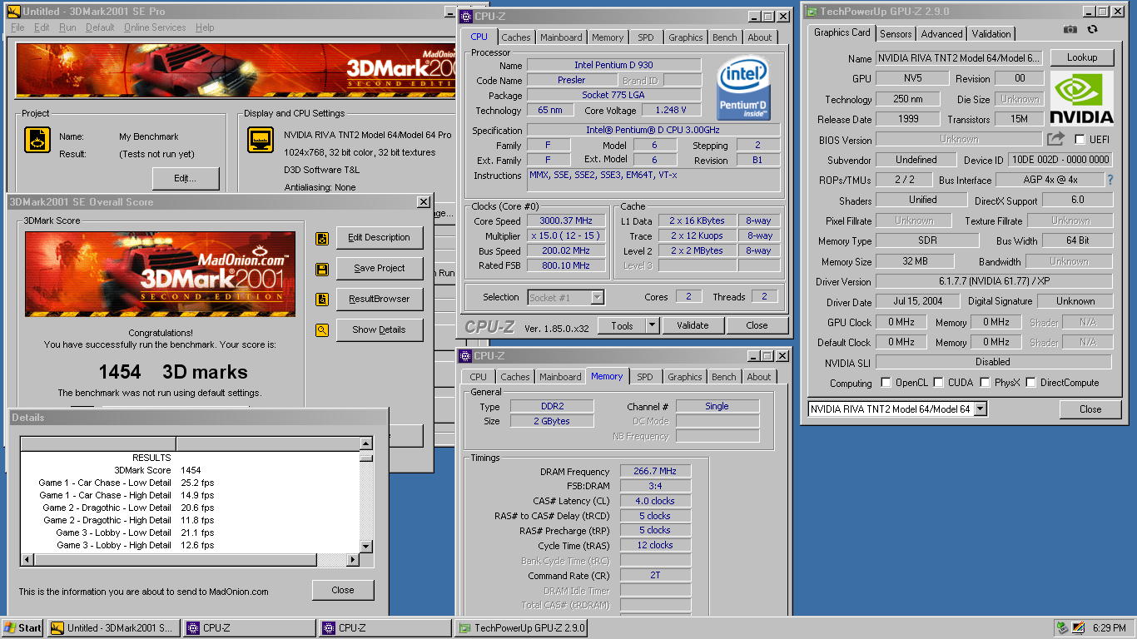The height and width of the screenshot is (639, 1137).
Task: Click the BIOS share/export arrow icon
Action: pos(1055,139)
